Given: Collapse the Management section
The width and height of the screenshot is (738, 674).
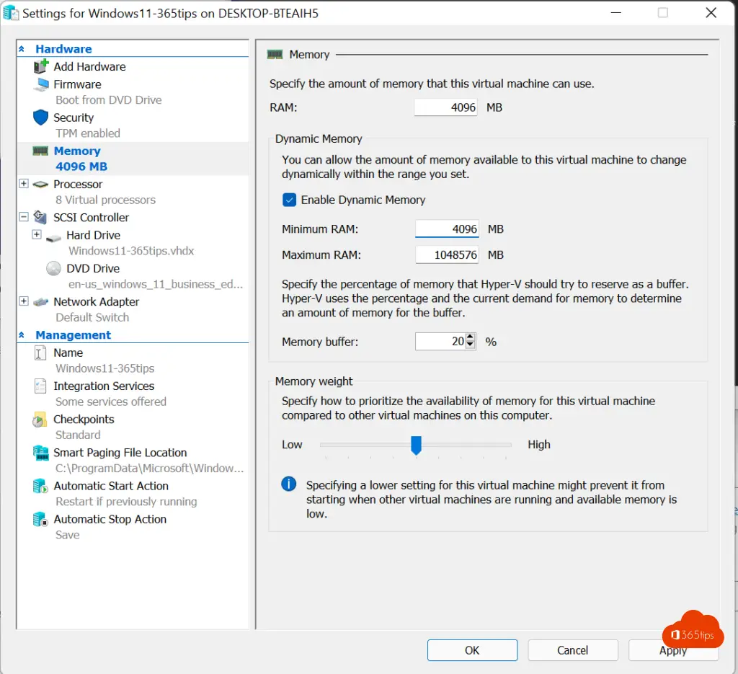Looking at the screenshot, I should 22,335.
